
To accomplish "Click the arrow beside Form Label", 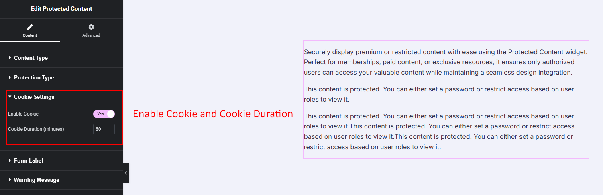I will coord(10,160).
